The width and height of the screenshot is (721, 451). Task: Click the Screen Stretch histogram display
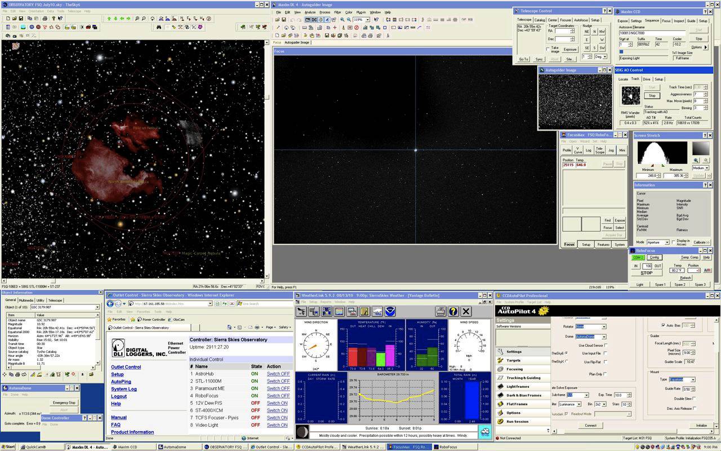(x=662, y=152)
